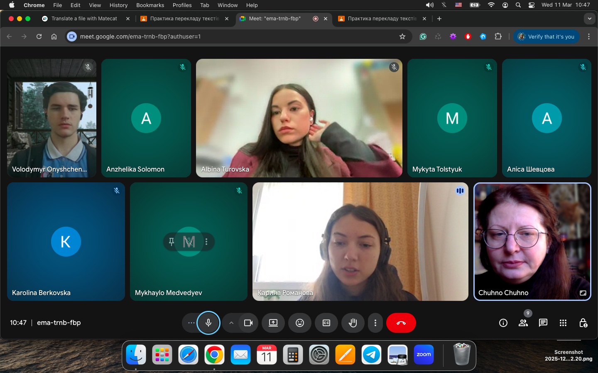Open the three-dot more options menu in call bar
The image size is (598, 373).
coord(375,323)
